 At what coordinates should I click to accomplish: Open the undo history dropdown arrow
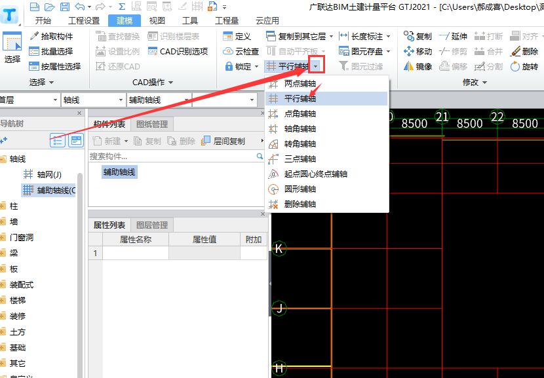point(89,7)
